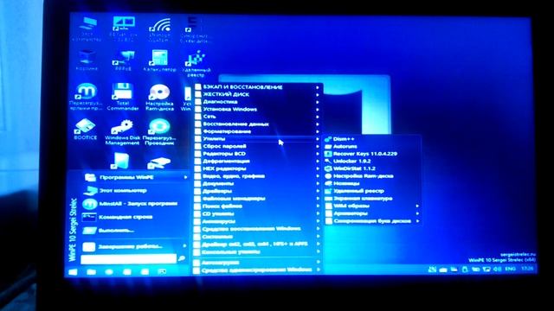Open the PPPoE desktop shortcut
Image resolution: width=554 pixels, height=311 pixels.
123,60
